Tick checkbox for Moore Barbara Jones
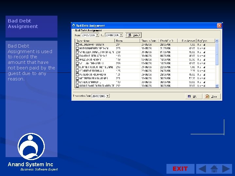The width and height of the screenshot is (235, 176). coord(77,78)
